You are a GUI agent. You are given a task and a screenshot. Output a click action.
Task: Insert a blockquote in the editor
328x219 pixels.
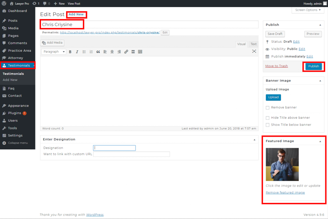(x=98, y=52)
